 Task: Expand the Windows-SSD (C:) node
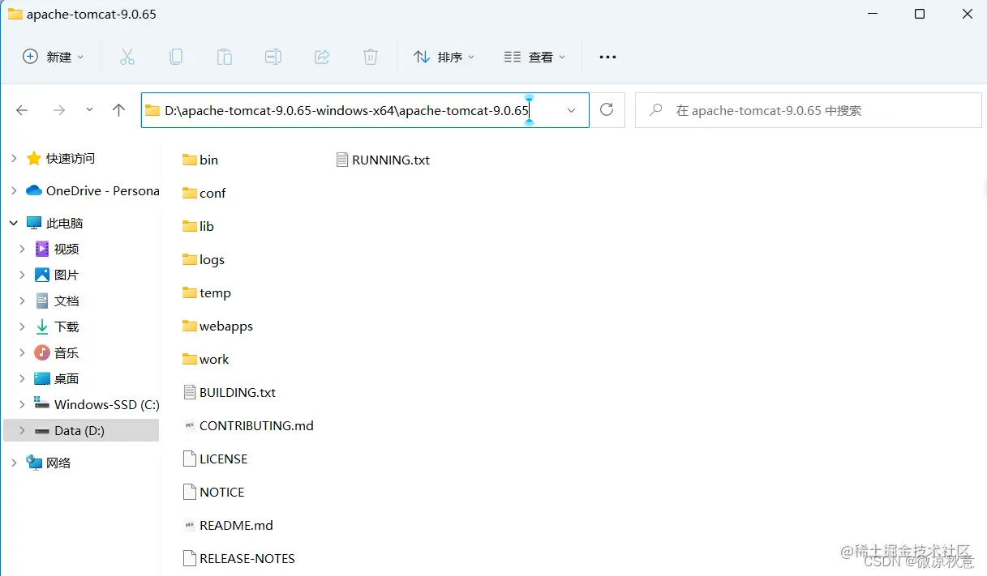pos(23,404)
